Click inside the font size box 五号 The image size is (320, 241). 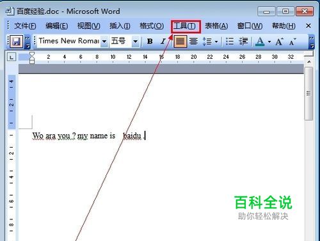[x=120, y=41]
